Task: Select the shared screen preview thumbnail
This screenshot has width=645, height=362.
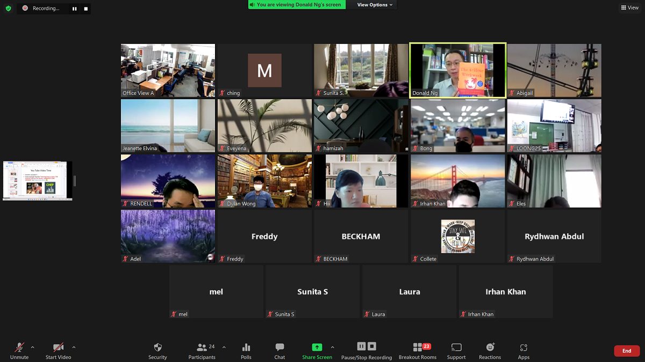Action: [x=37, y=181]
